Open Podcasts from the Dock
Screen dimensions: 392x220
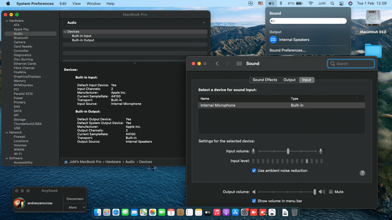(226, 212)
